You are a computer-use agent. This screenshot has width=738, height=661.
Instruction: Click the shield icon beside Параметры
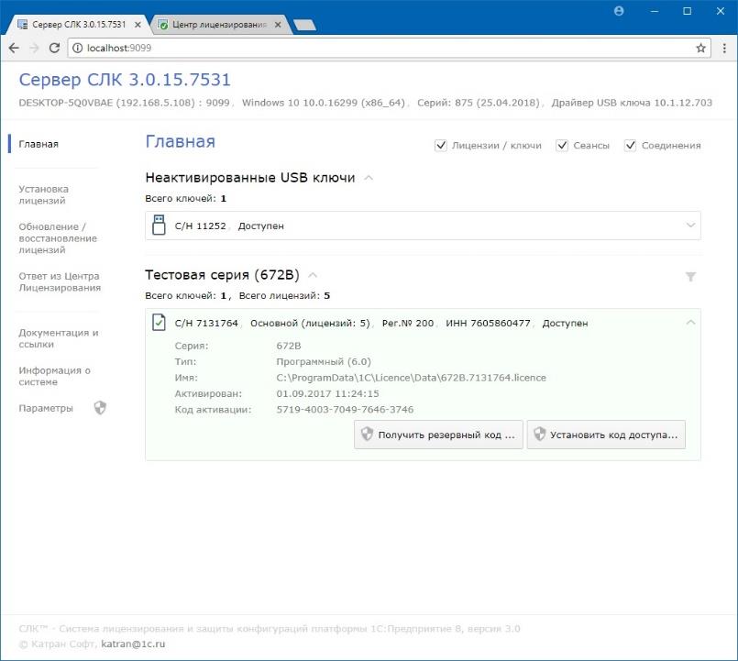click(100, 408)
